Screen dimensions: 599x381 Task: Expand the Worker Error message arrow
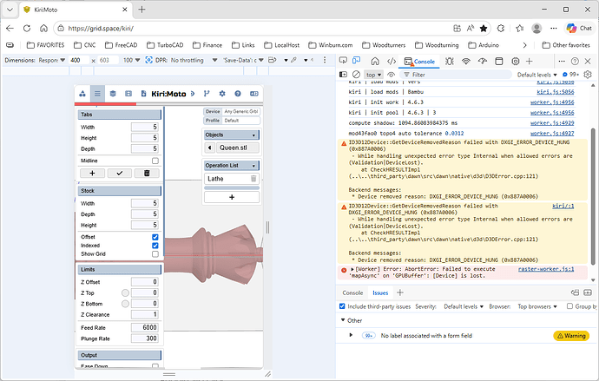[x=352, y=269]
